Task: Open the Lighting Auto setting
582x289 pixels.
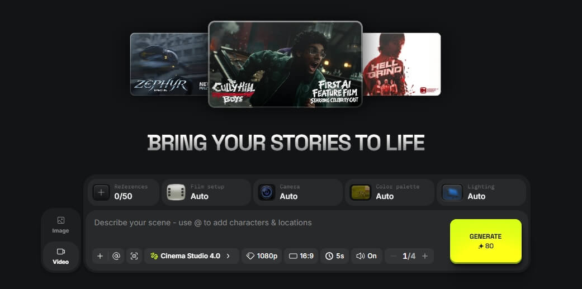Action: pyautogui.click(x=481, y=192)
